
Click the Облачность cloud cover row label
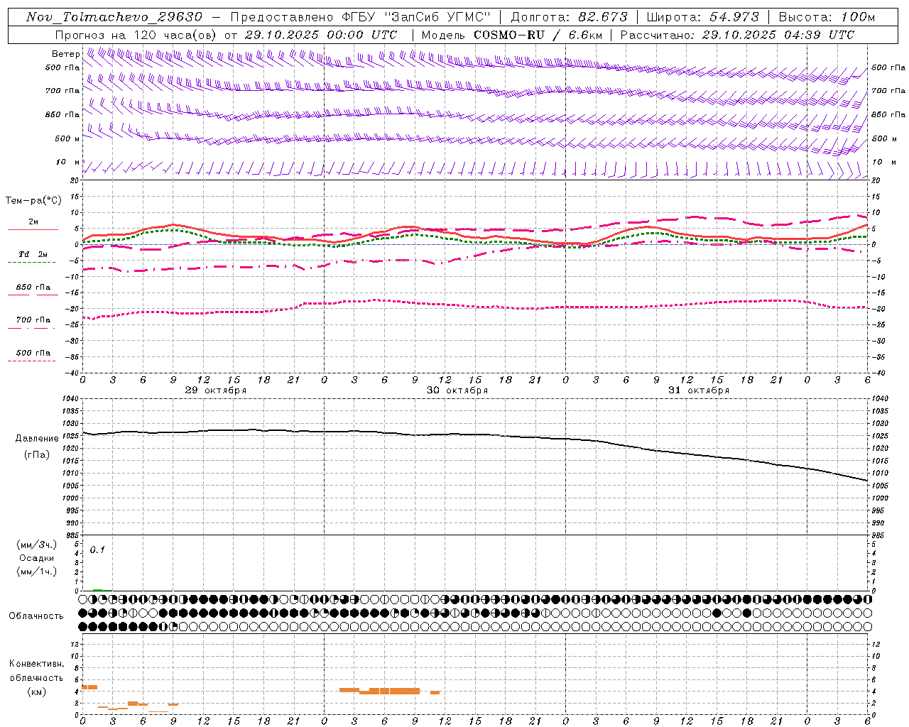[x=36, y=616]
